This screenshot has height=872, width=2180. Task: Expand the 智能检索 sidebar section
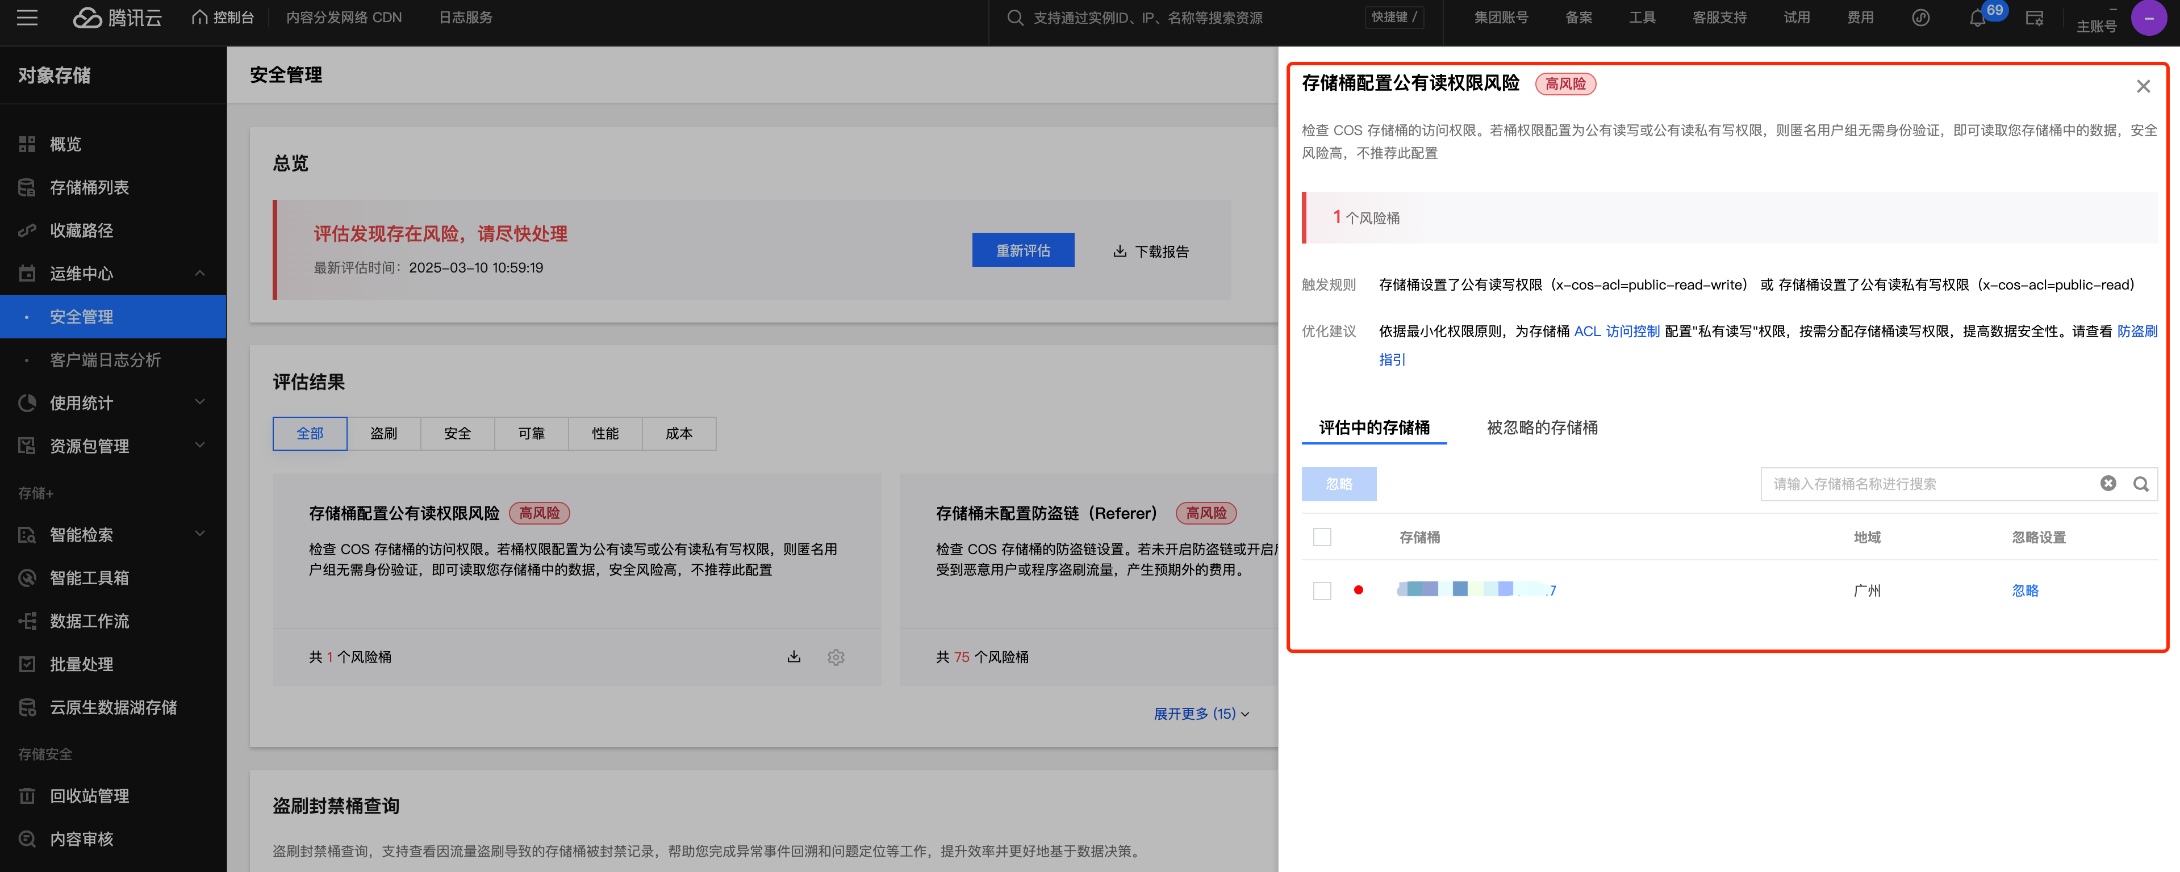point(200,535)
